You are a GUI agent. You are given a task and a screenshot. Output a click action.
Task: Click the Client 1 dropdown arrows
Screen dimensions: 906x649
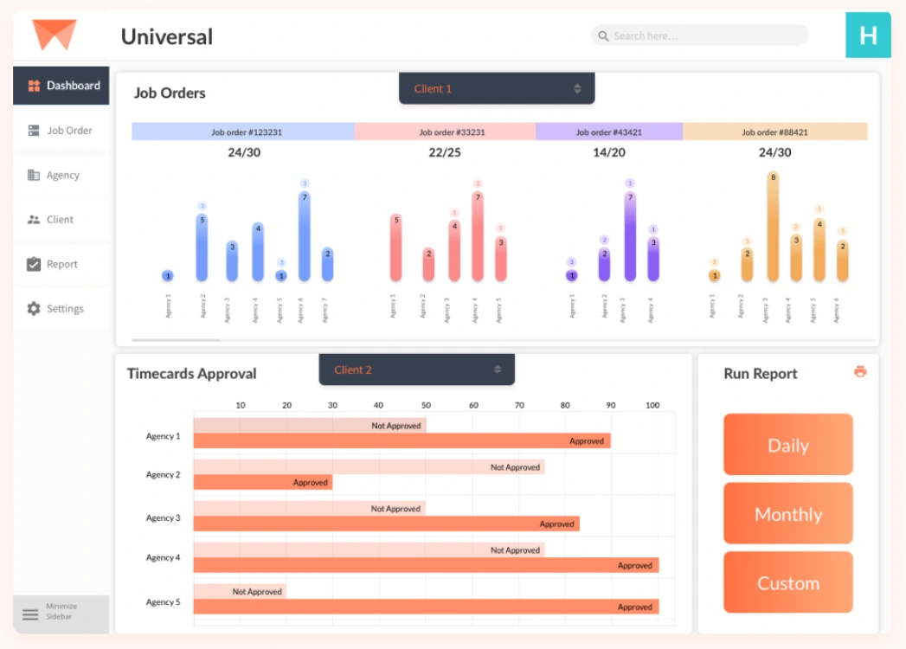577,88
